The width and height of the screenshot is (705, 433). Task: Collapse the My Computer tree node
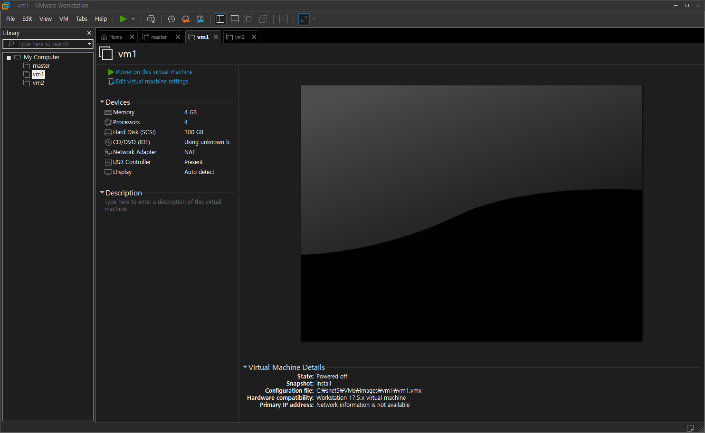(9, 58)
